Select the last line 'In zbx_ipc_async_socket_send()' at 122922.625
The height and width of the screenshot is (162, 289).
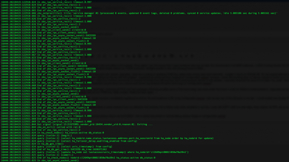[x=40, y=160]
